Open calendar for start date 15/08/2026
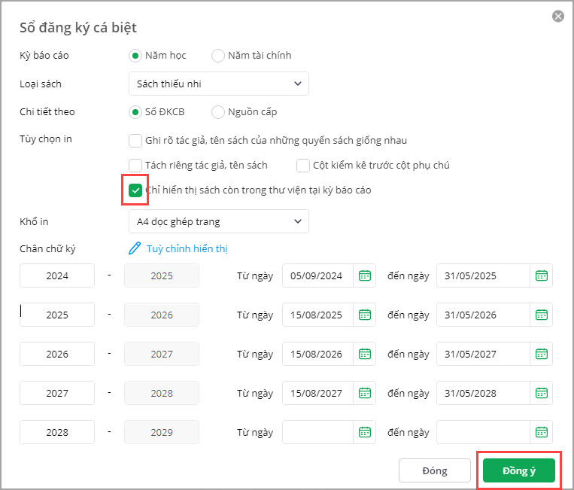This screenshot has height=490, width=574. 365,354
